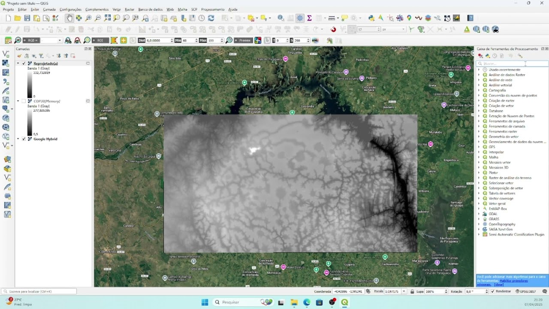Open the Processing Toolbox gear icon

coord(300,18)
